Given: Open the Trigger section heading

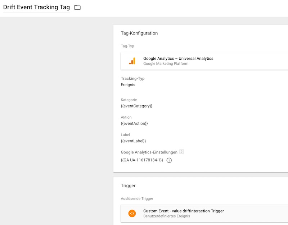Looking at the screenshot, I should pos(128,185).
